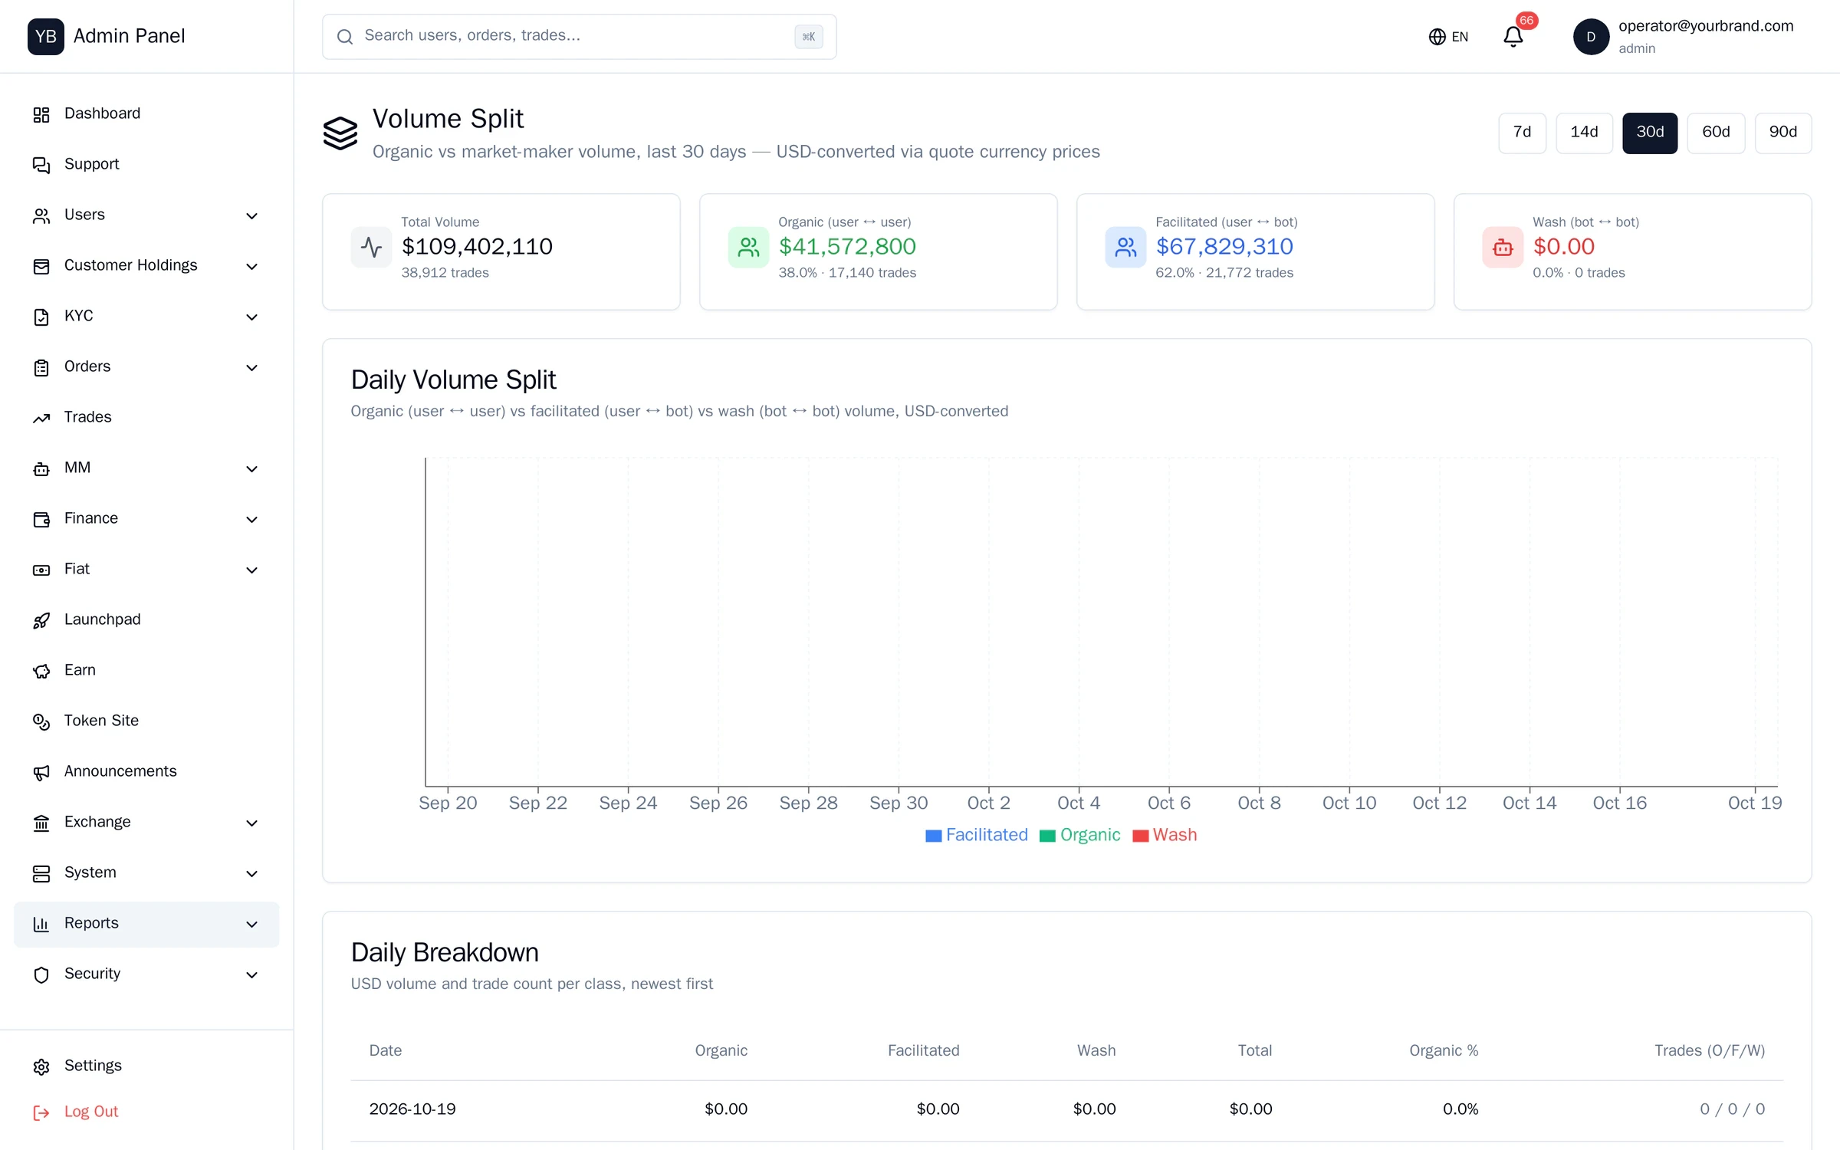Image resolution: width=1840 pixels, height=1150 pixels.
Task: Toggle Facilitated series in chart legend
Action: point(977,835)
